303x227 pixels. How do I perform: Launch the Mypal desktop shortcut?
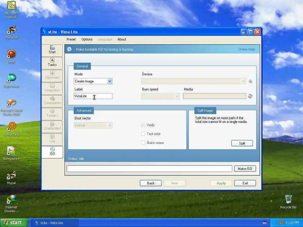(11, 178)
